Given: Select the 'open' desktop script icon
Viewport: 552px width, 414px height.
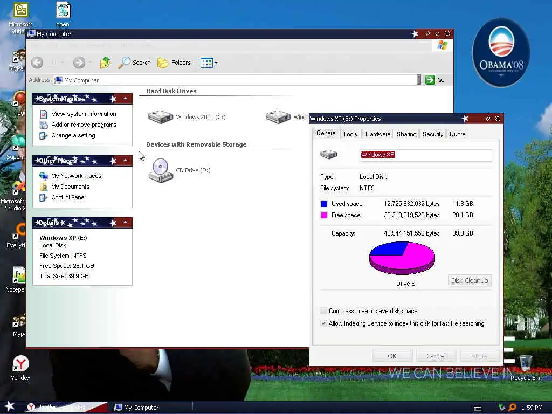Looking at the screenshot, I should [63, 15].
